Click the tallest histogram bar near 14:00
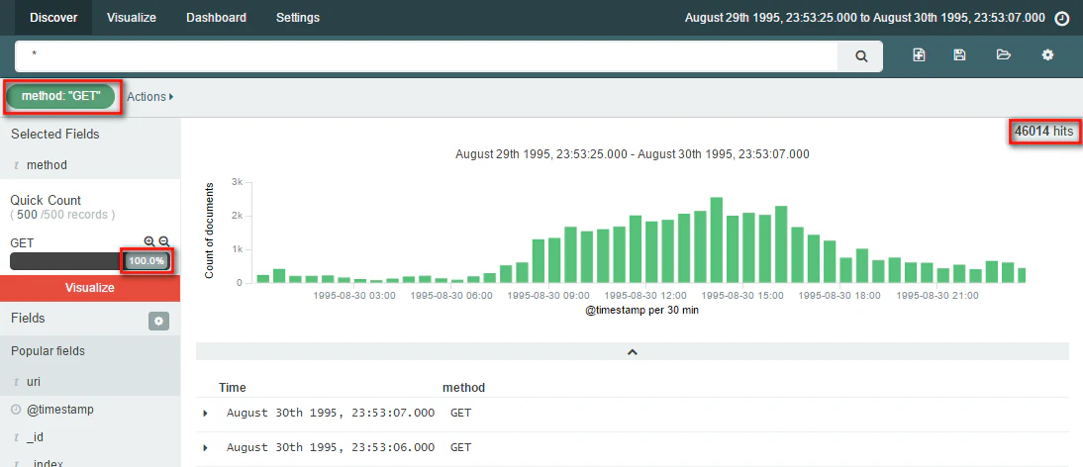The height and width of the screenshot is (467, 1083). point(717,240)
